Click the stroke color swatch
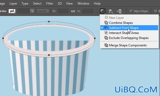The height and width of the screenshot is (96, 160). (x=12, y=11)
